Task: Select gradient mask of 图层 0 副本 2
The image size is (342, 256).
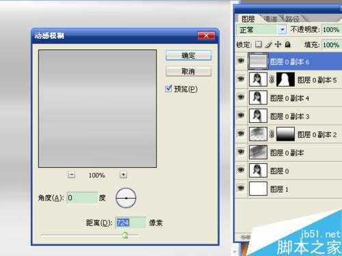Action: click(x=285, y=134)
